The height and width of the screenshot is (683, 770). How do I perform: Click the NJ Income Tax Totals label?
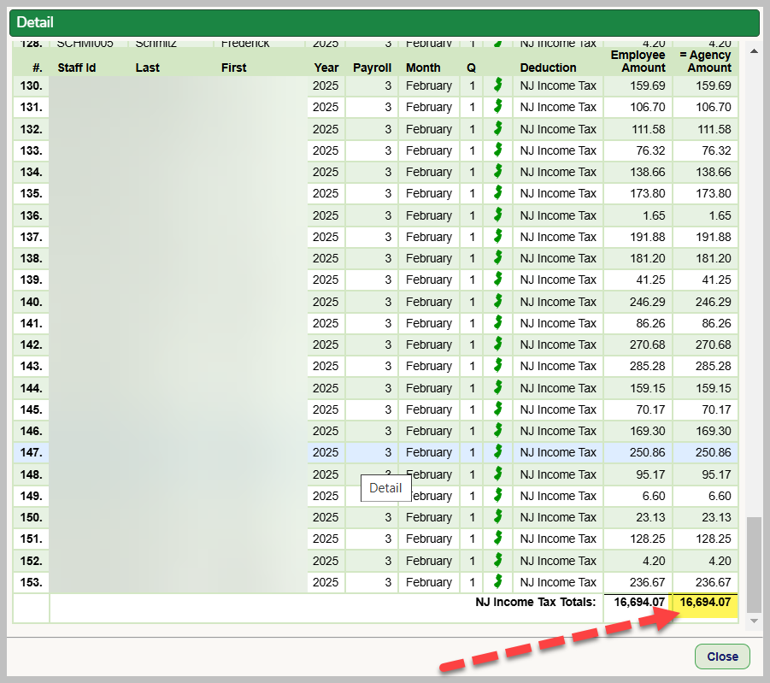point(535,602)
